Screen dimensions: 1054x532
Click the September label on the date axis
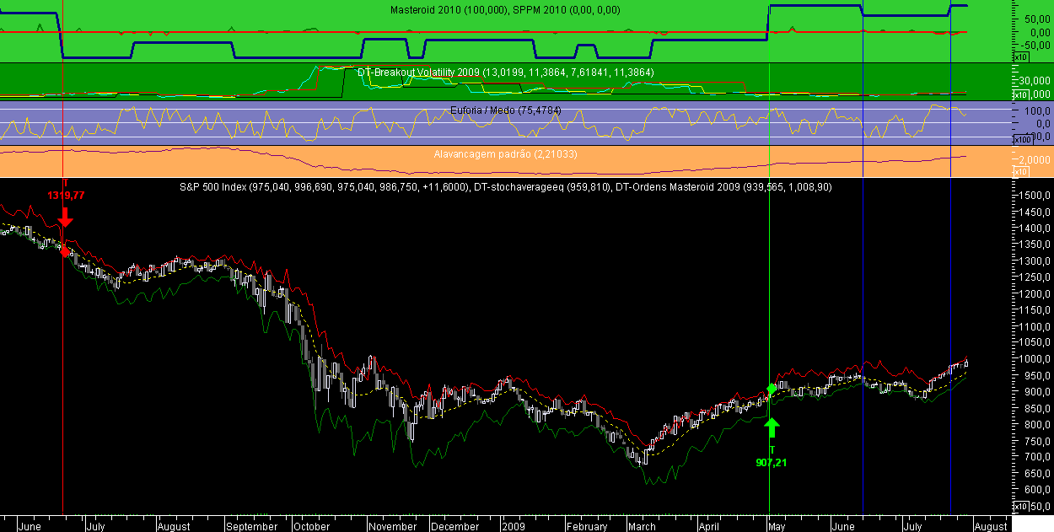[253, 526]
